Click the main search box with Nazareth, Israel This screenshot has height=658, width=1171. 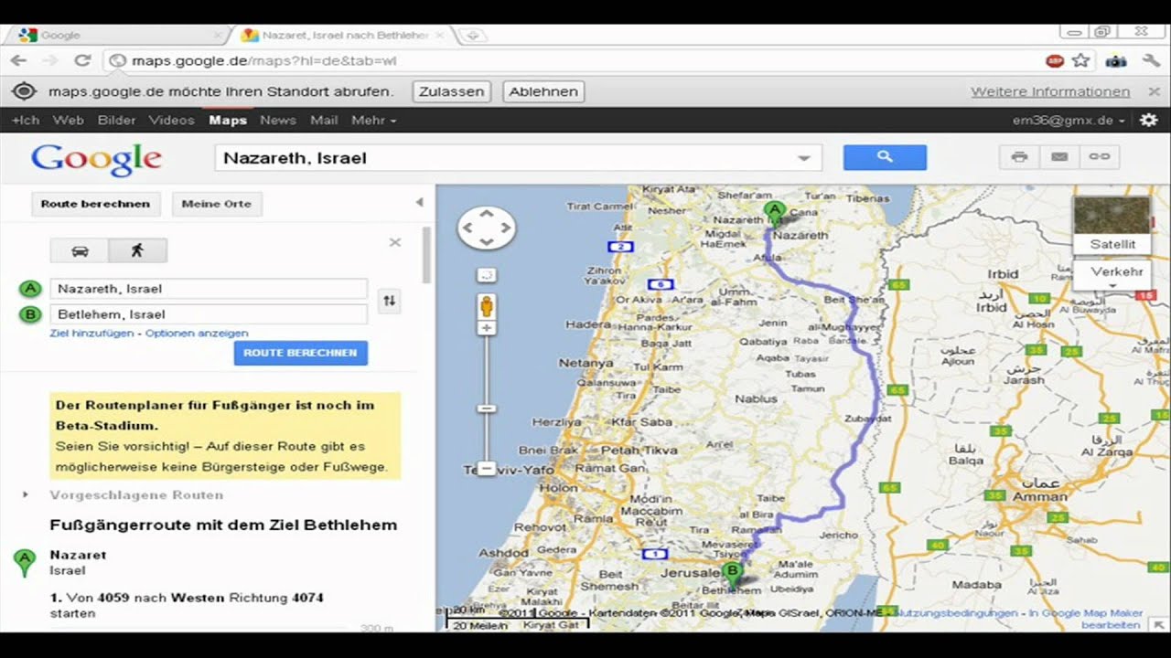[518, 158]
